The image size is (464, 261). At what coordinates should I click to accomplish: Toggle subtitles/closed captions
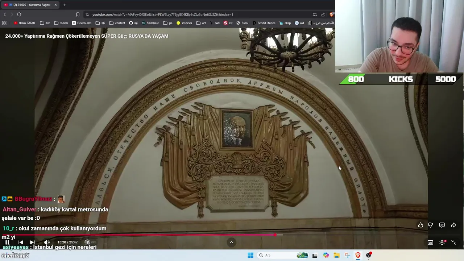tap(430, 243)
